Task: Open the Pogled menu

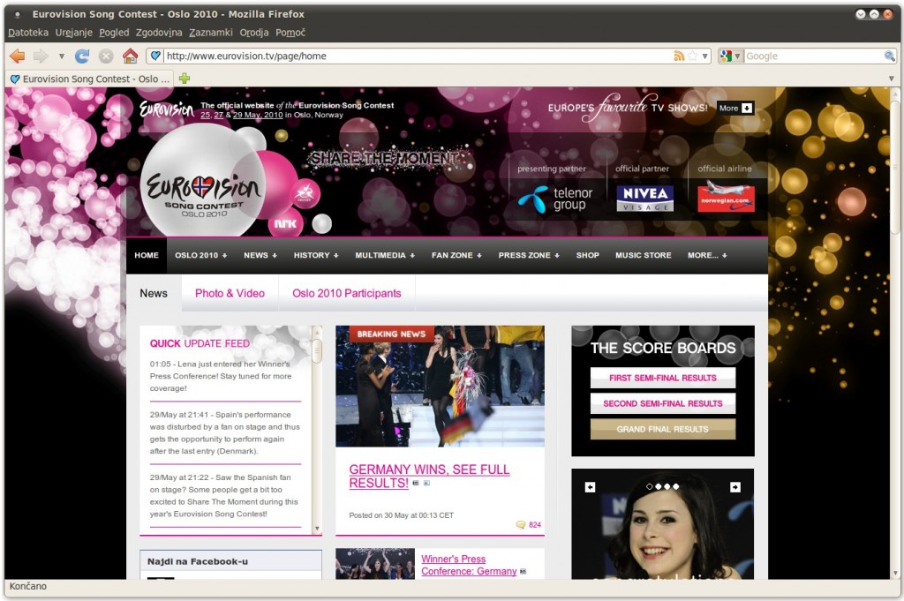Action: pos(114,33)
